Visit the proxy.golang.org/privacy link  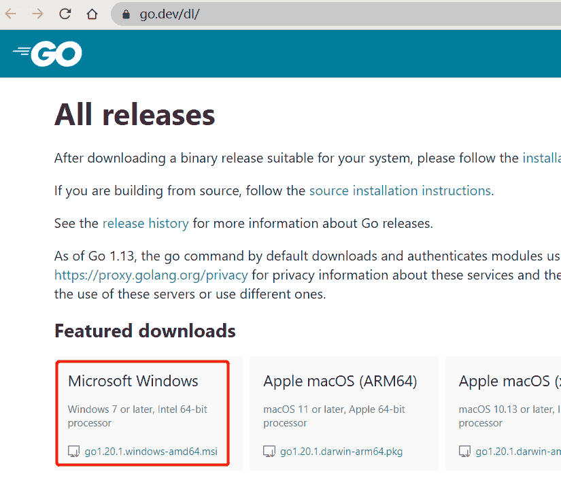(151, 275)
